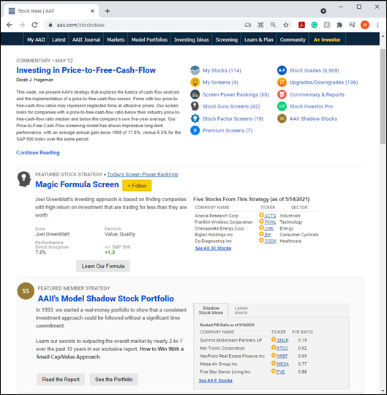Open Investing in Price-to-Free-Cash-Flow headline
Image resolution: width=387 pixels, height=395 pixels.
86,70
